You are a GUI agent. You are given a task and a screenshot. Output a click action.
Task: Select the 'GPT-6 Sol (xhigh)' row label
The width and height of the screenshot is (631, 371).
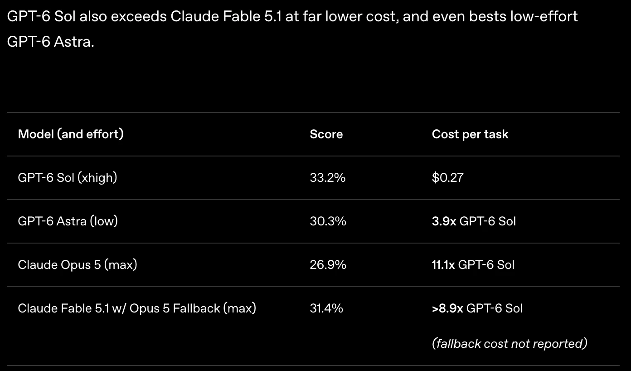68,177
